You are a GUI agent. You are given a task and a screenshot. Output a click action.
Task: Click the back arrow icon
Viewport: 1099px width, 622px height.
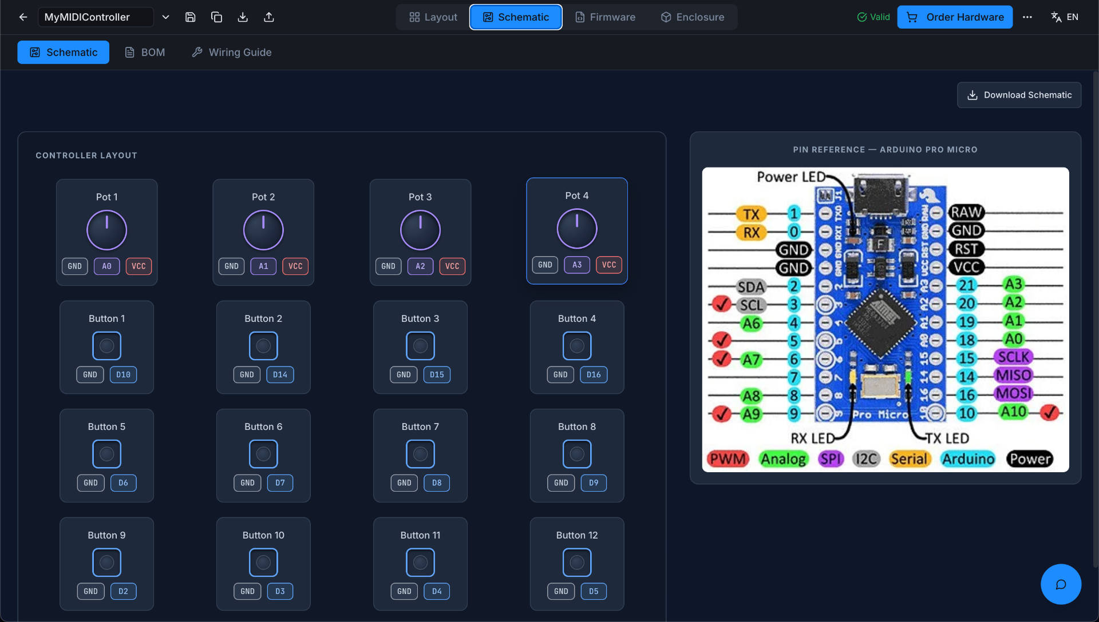[23, 17]
